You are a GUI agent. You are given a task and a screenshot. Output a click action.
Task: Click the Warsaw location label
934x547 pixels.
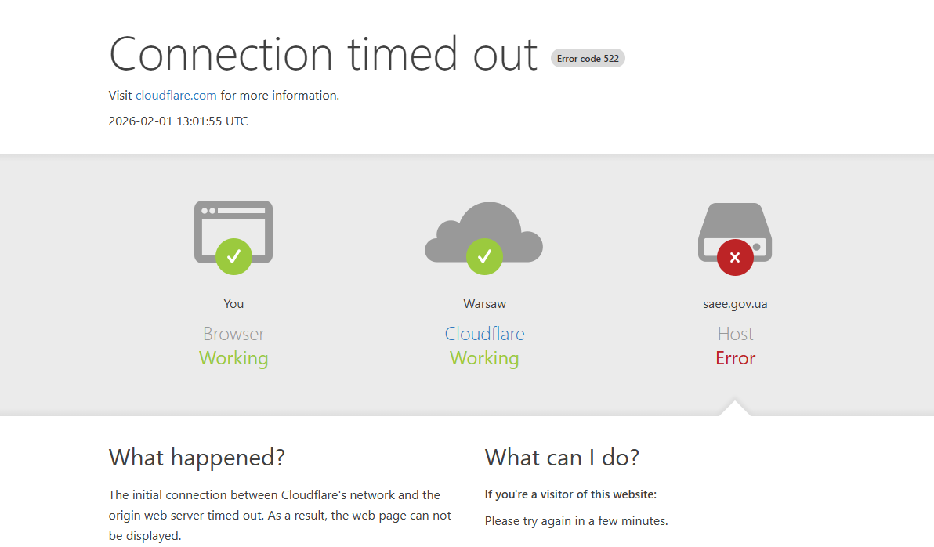484,304
